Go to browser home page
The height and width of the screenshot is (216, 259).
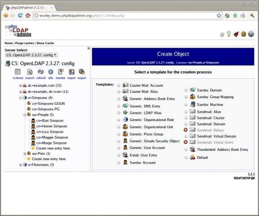tap(28, 15)
